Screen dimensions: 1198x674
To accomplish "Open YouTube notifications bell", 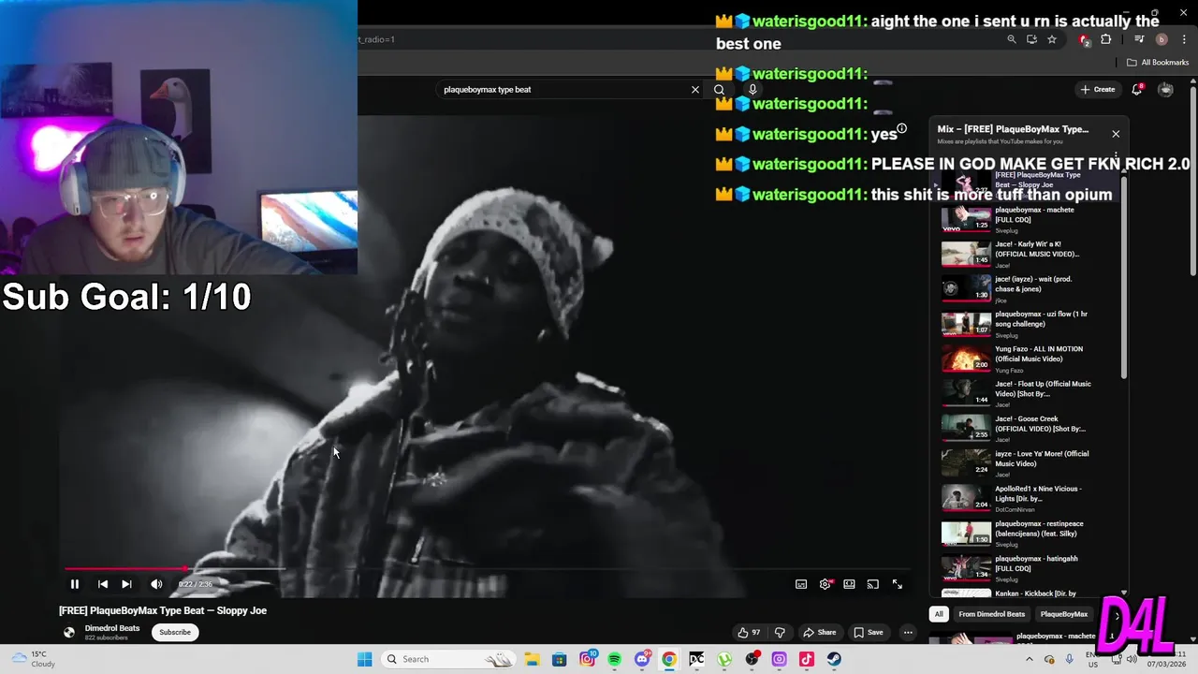I will click(1137, 89).
